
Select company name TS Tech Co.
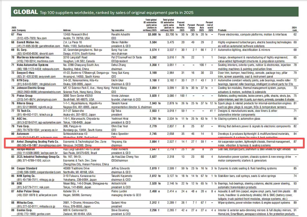(24, 111)
